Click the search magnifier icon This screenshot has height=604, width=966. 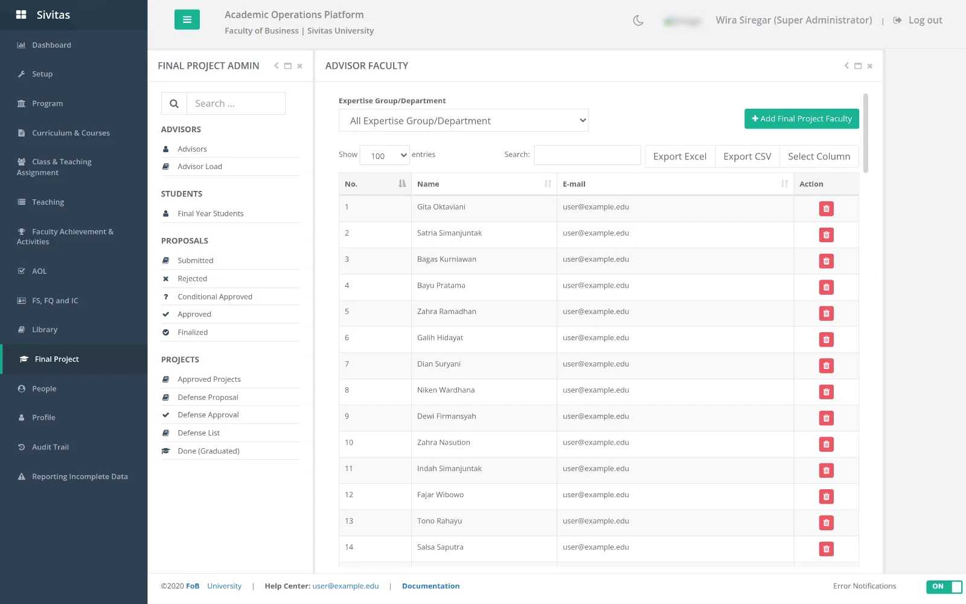tap(174, 103)
